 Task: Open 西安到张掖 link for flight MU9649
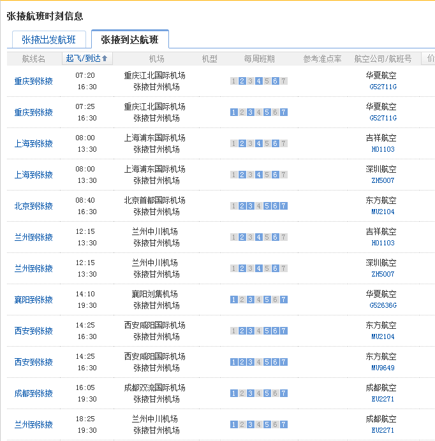click(34, 362)
